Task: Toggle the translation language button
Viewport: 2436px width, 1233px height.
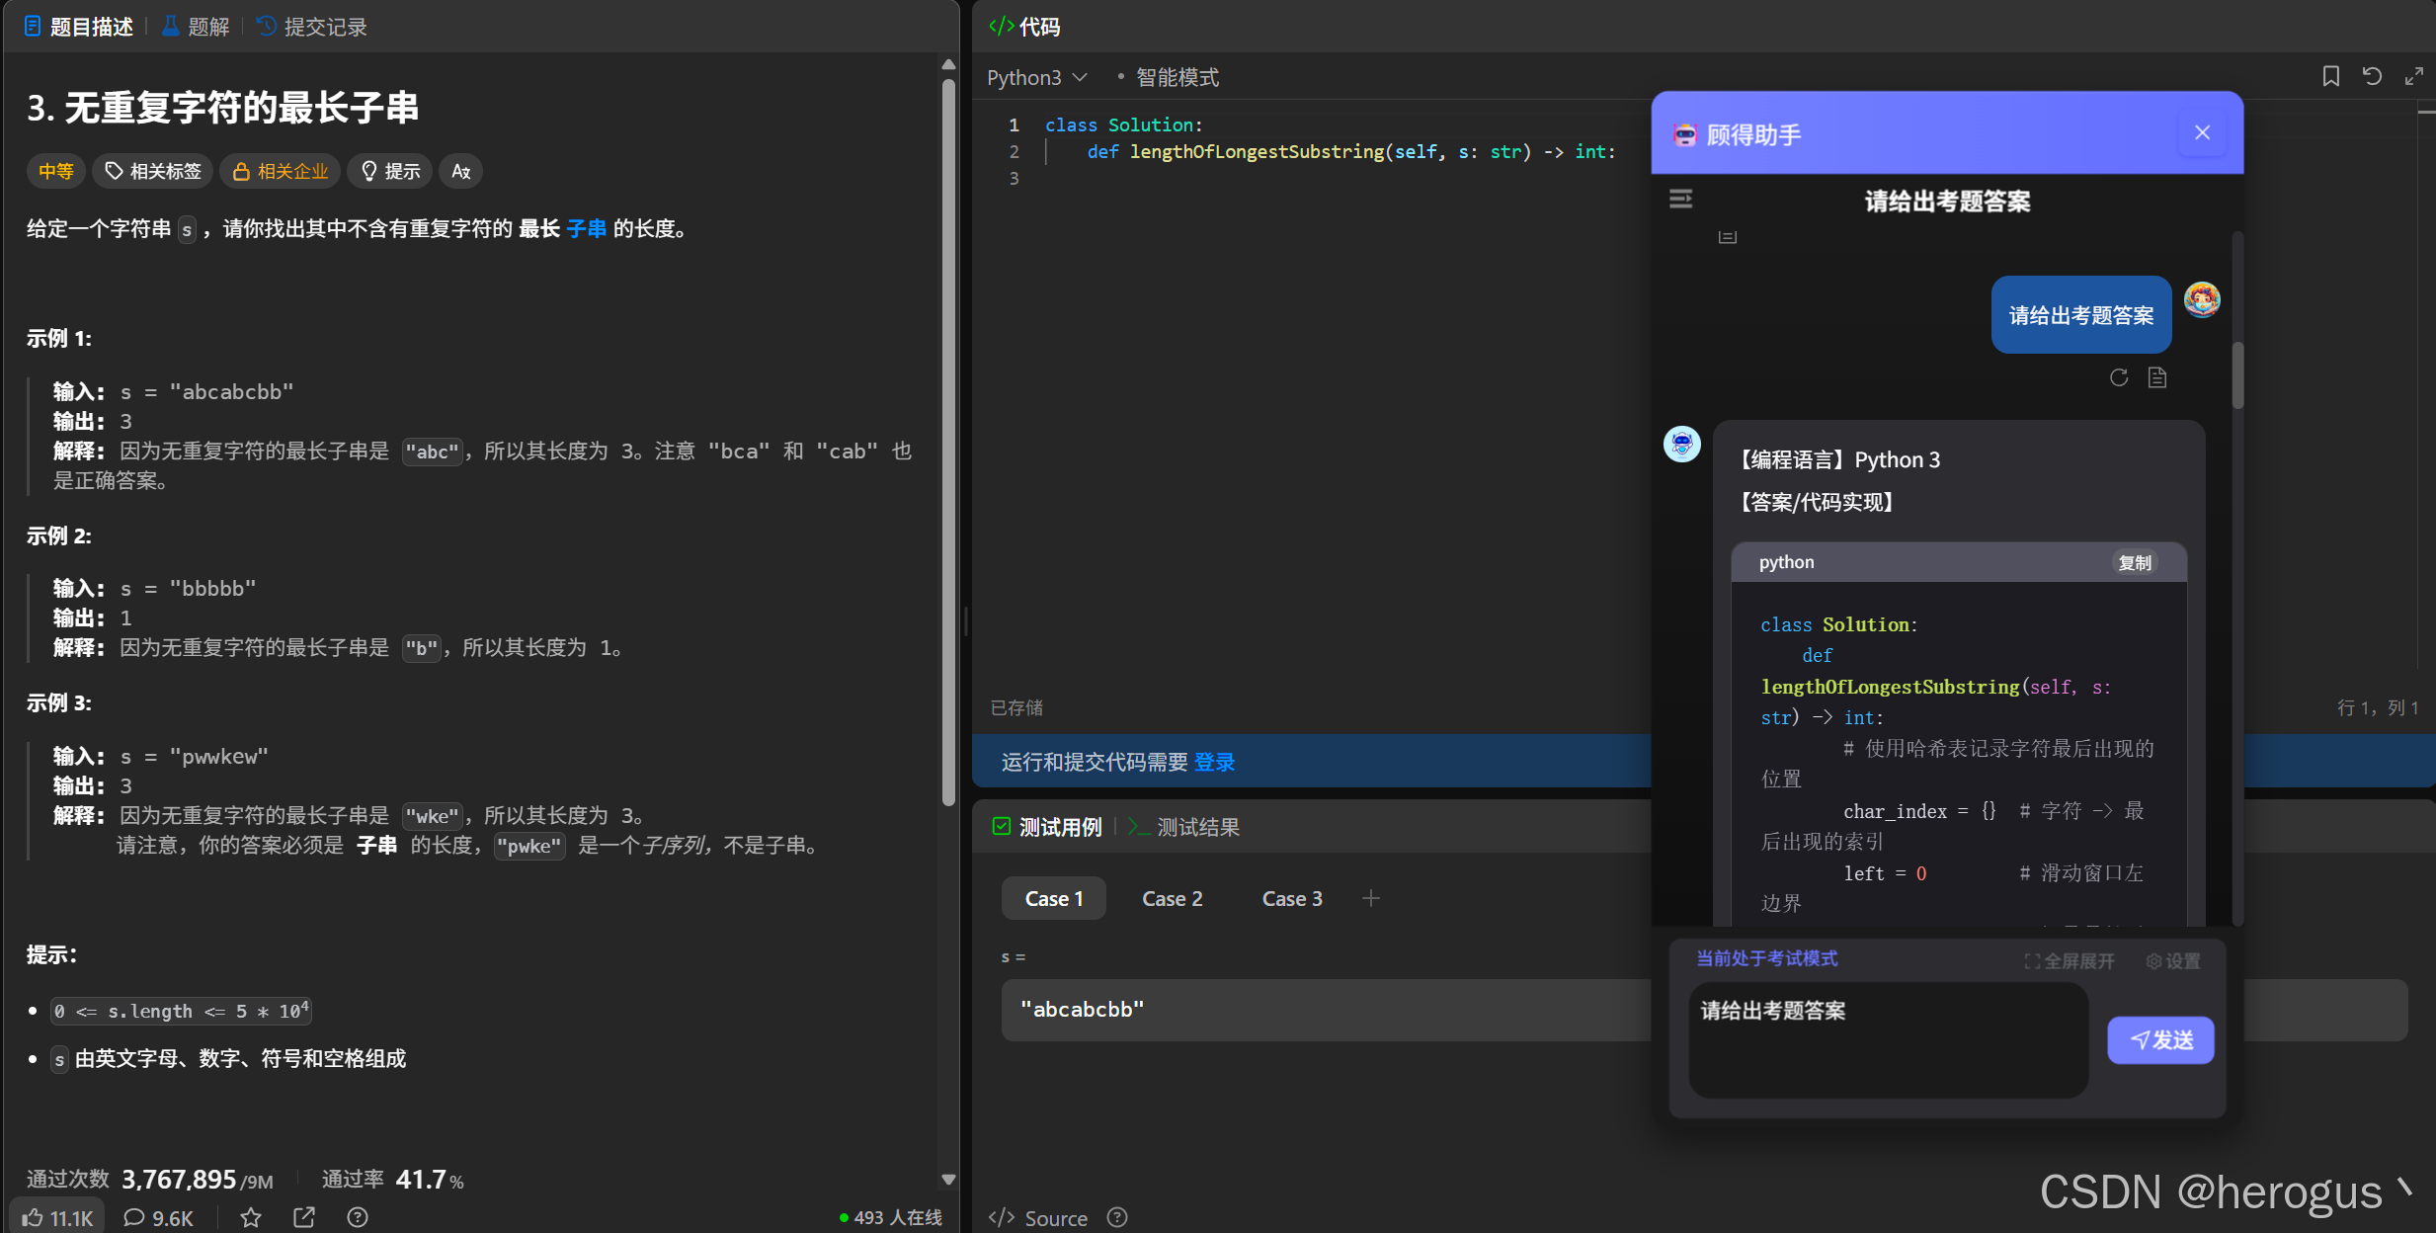Action: 460,171
